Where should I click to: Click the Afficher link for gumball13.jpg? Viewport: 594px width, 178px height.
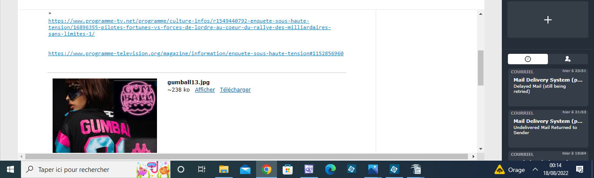click(205, 90)
